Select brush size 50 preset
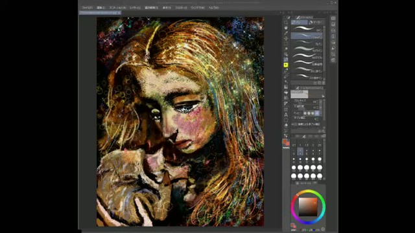Screen dimensions: 415x233 (320, 168)
